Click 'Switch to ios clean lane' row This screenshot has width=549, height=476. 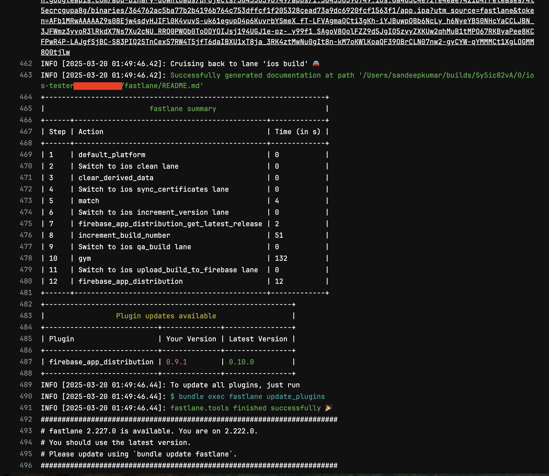(128, 166)
